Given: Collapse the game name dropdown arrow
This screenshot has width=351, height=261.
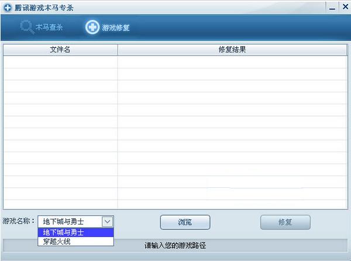Looking at the screenshot, I should point(108,222).
